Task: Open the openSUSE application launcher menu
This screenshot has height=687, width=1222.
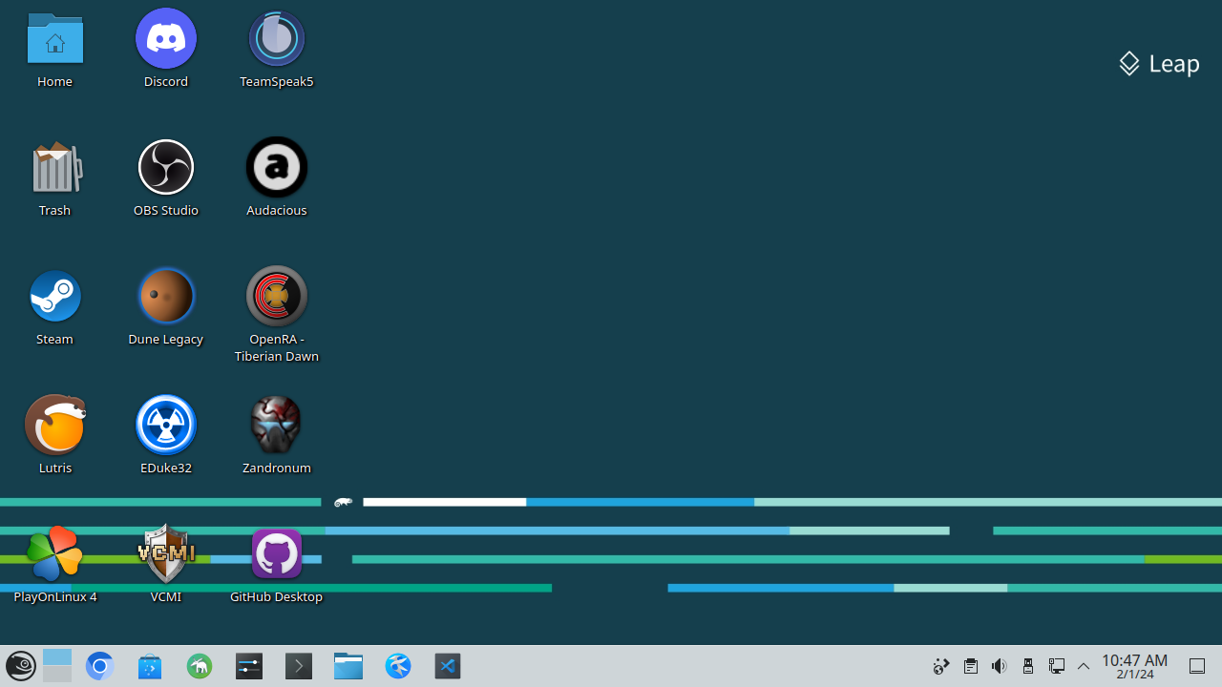Action: click(x=21, y=666)
